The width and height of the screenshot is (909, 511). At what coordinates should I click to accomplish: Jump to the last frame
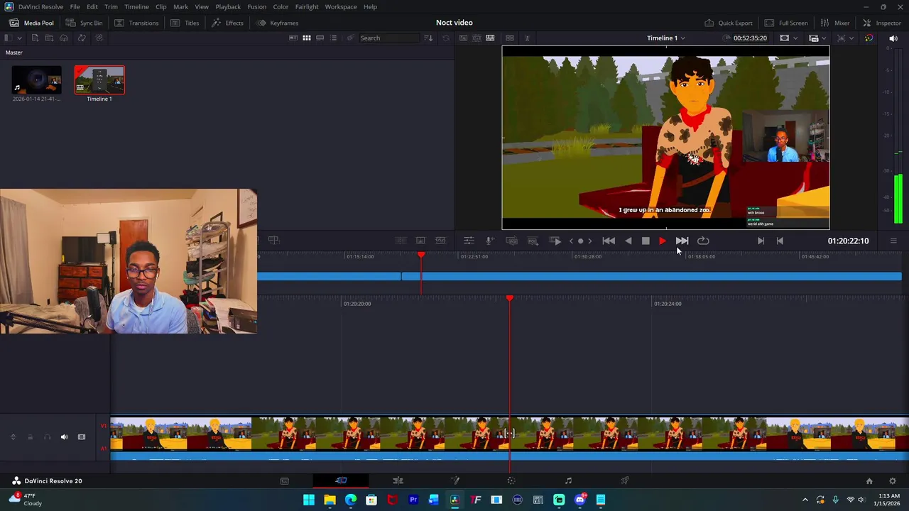[682, 241]
